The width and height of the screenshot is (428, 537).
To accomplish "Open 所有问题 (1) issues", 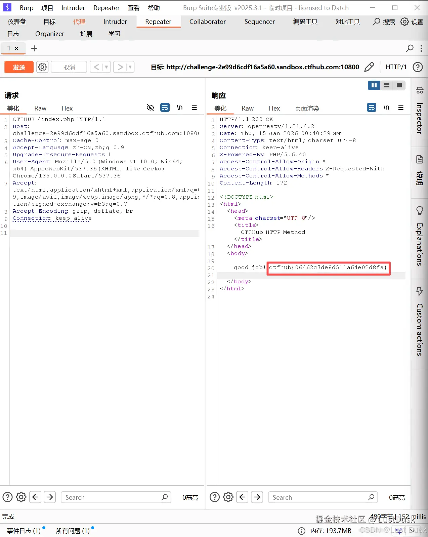I will (x=73, y=531).
